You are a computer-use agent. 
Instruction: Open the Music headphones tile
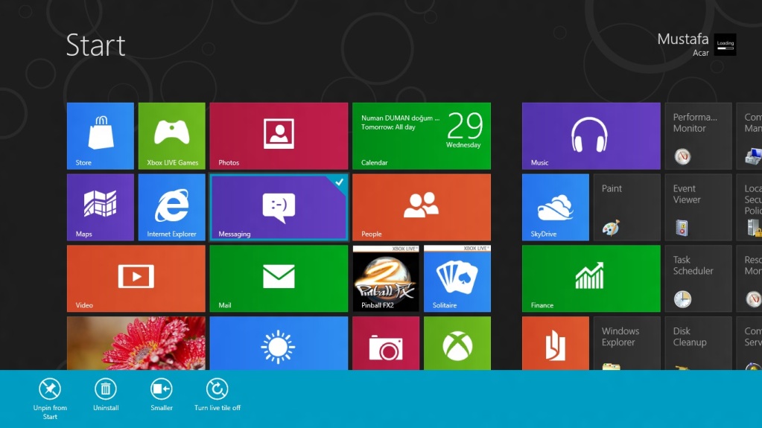click(x=591, y=135)
